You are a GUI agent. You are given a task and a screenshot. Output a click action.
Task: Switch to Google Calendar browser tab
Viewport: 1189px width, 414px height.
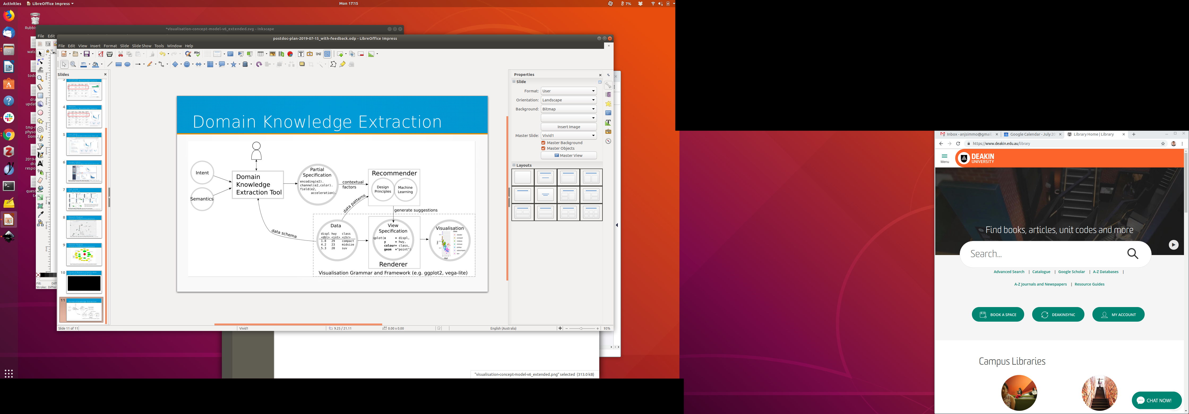1032,135
